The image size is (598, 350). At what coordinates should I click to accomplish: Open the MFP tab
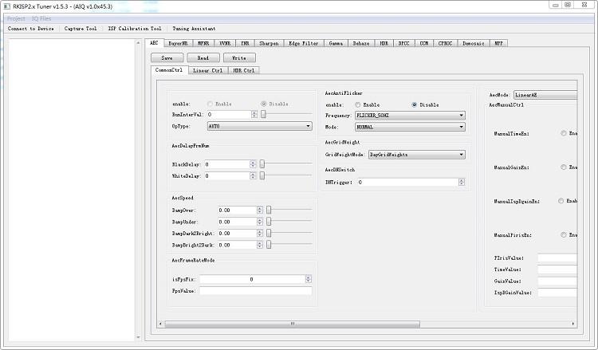point(498,44)
